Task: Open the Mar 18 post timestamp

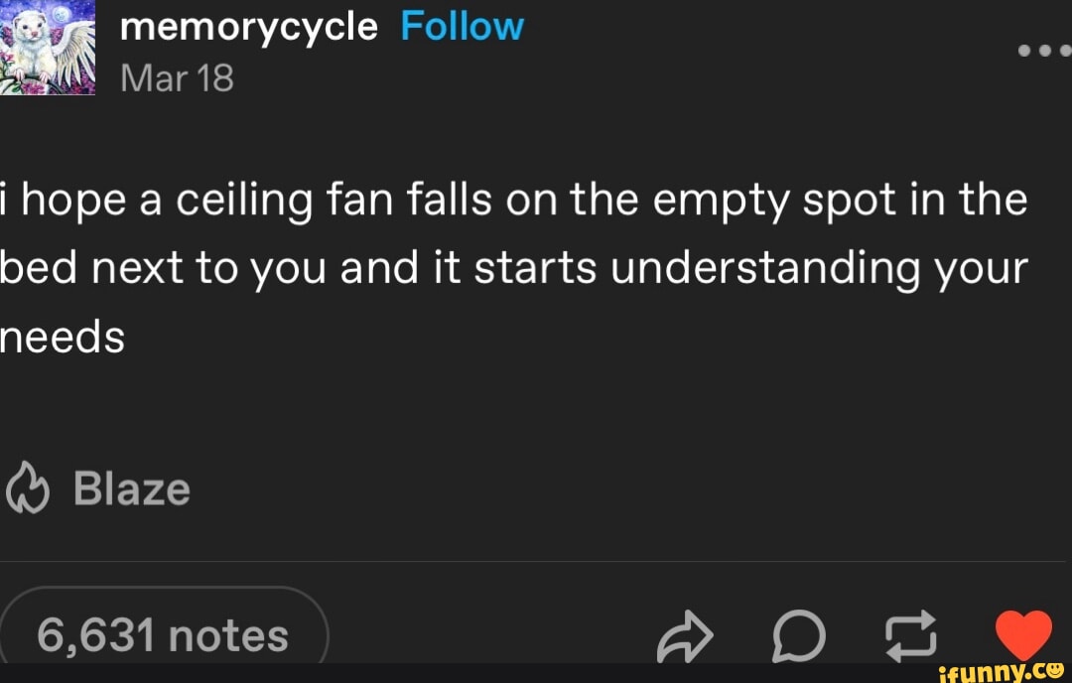Action: 177,77
